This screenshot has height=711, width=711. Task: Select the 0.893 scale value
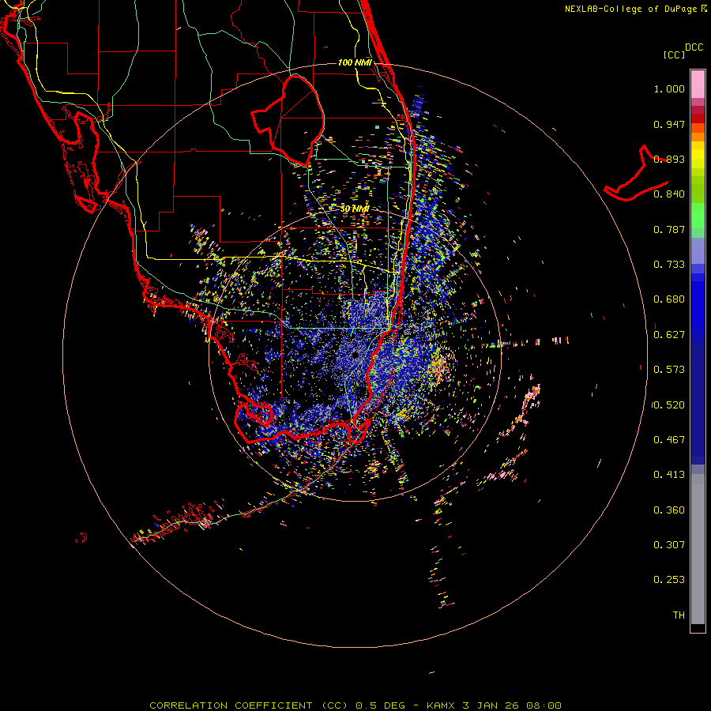click(669, 159)
